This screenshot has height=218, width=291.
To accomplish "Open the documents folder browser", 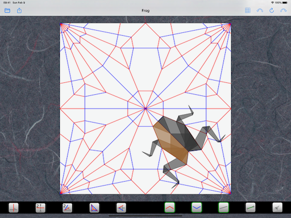I will tap(7, 10).
